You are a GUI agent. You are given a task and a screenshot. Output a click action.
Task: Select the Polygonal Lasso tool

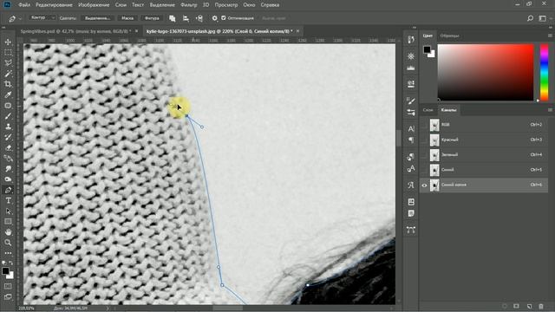click(8, 63)
